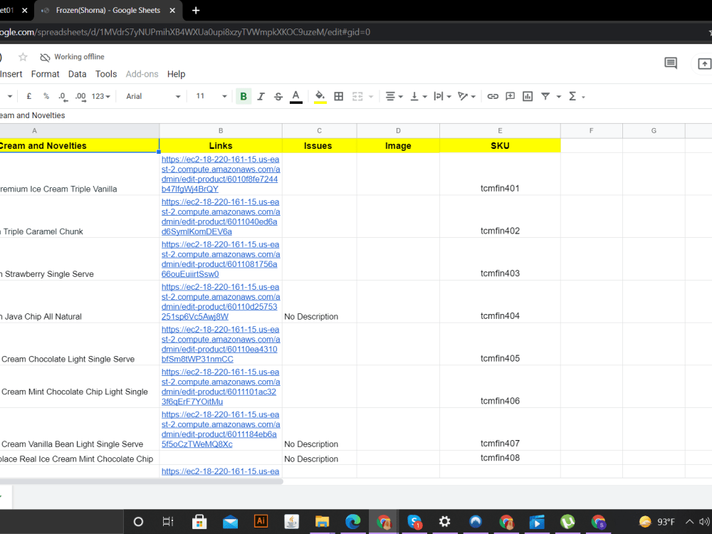Open text wrapping dropdown
Viewport: 712px width, 534px height.
coord(442,96)
